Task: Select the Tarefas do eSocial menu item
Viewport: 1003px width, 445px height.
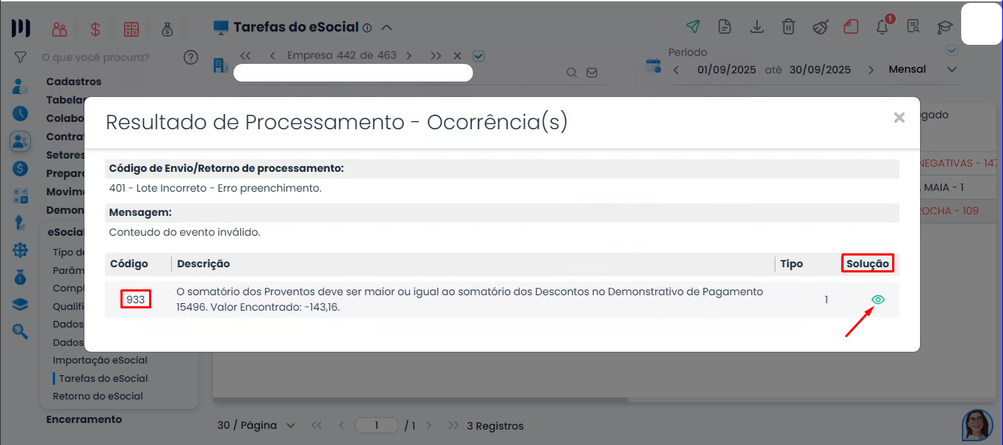Action: point(104,379)
